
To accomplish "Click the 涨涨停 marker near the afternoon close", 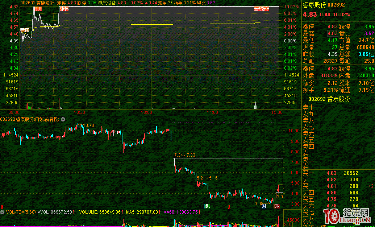I will tap(262, 9).
